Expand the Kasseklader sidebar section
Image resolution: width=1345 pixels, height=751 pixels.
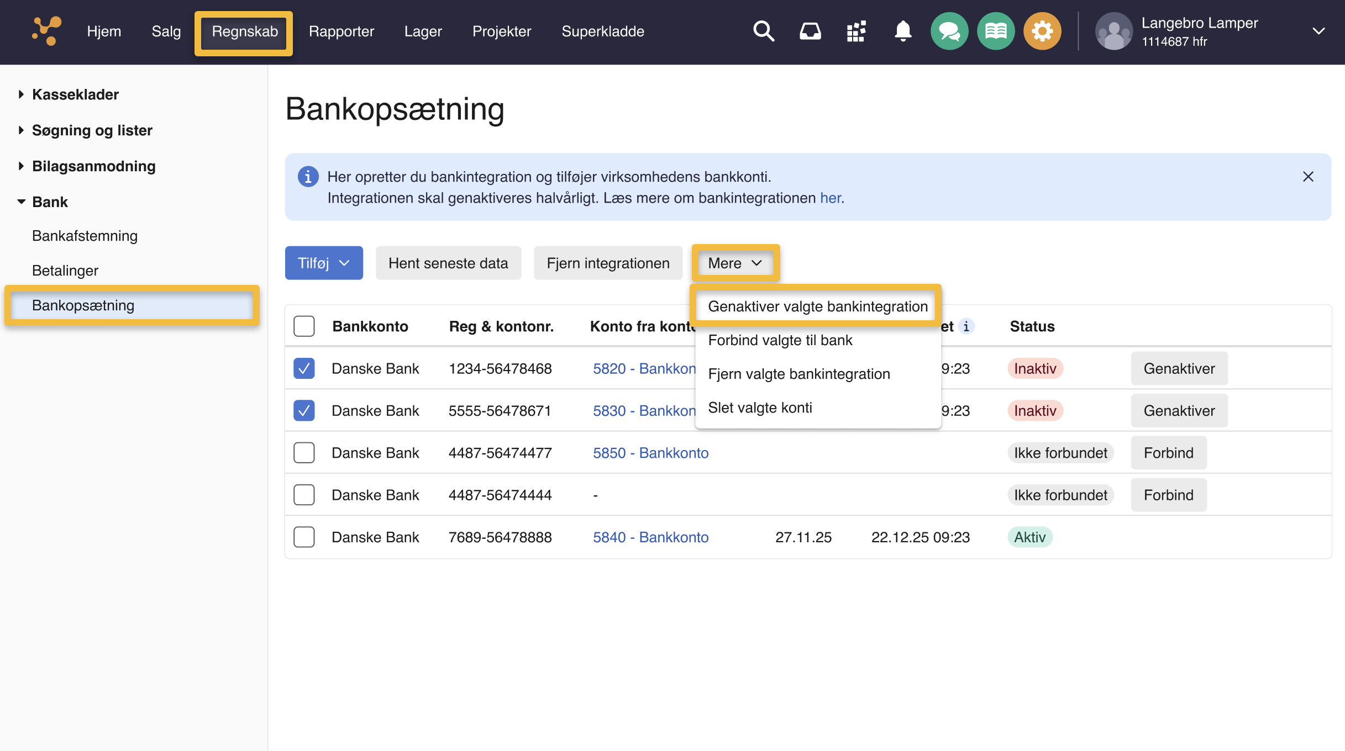[75, 94]
